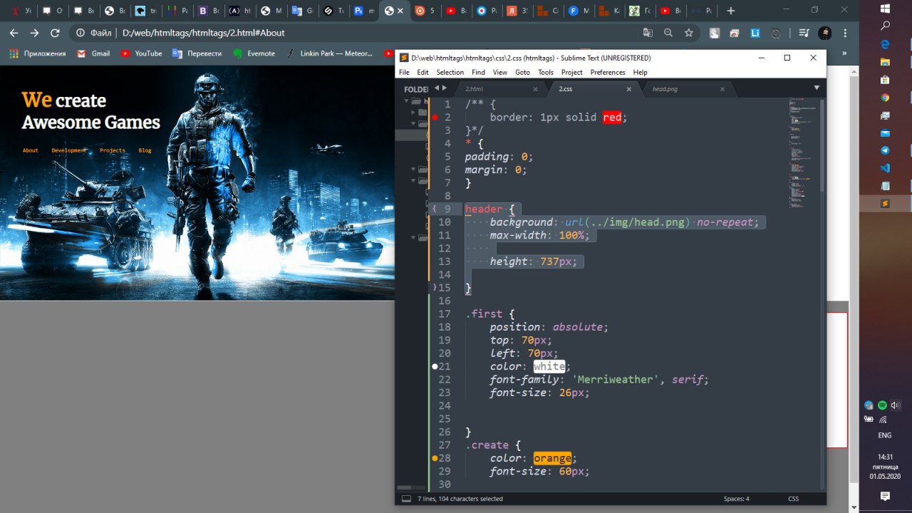Open Перевести translate bookmark

tap(197, 53)
